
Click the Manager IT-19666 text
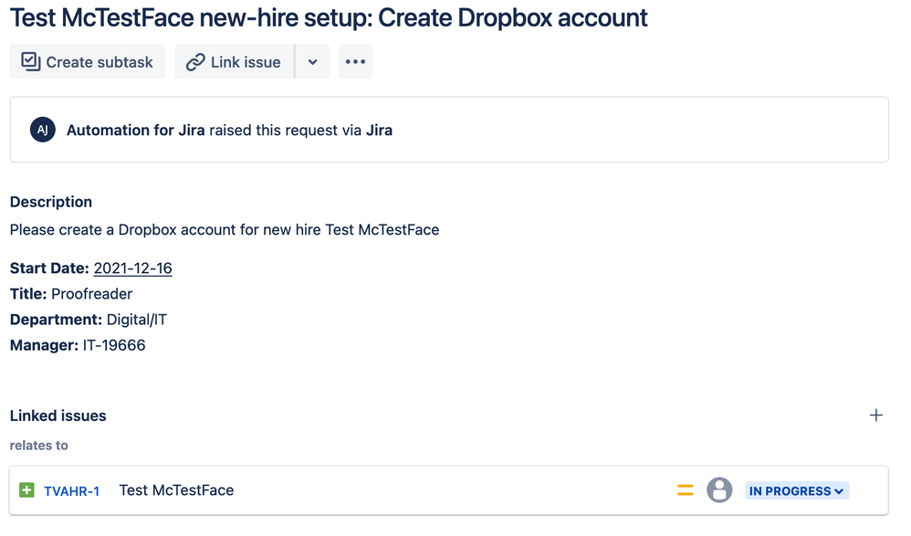(78, 345)
